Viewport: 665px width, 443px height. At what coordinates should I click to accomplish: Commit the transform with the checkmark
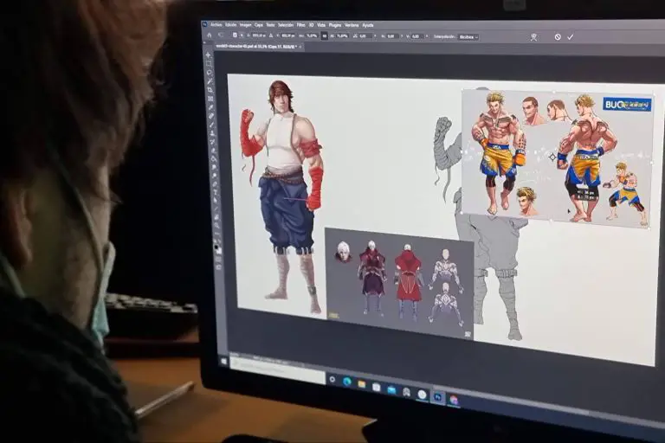click(x=570, y=37)
